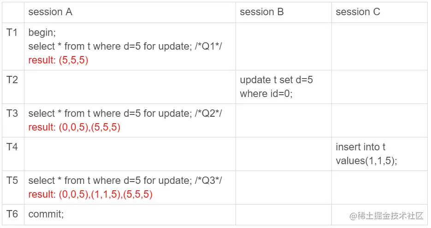Click the session B column header
This screenshot has width=431, height=228.
(262, 12)
